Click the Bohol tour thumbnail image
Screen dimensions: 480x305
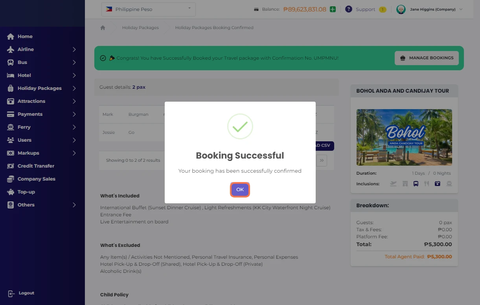(x=404, y=137)
